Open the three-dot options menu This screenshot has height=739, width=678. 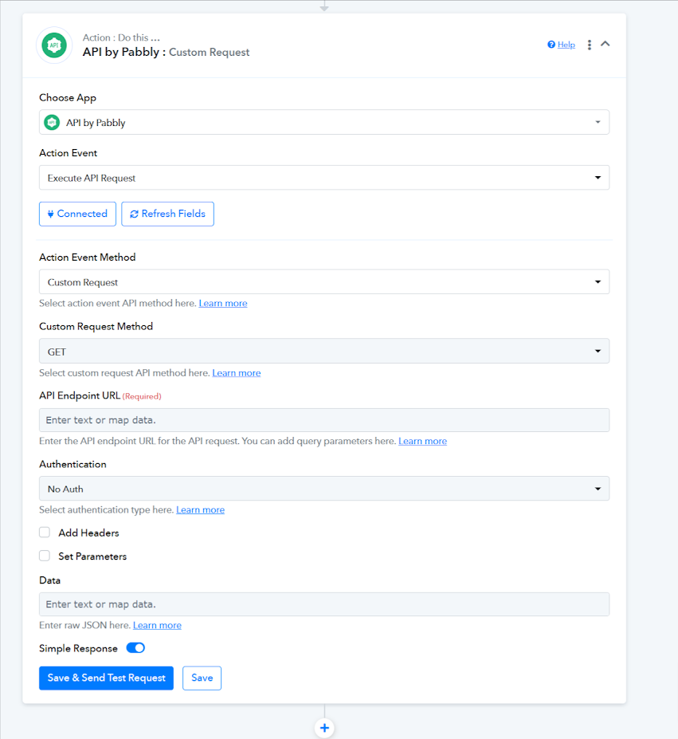(x=589, y=45)
